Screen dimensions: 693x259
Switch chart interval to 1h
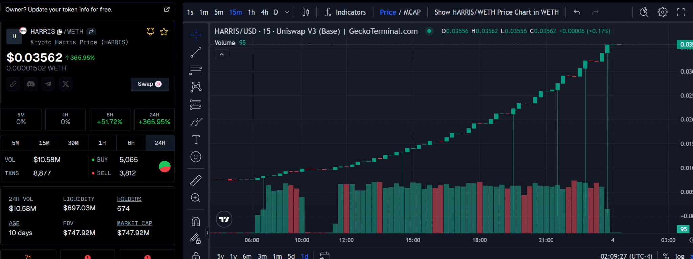(251, 12)
